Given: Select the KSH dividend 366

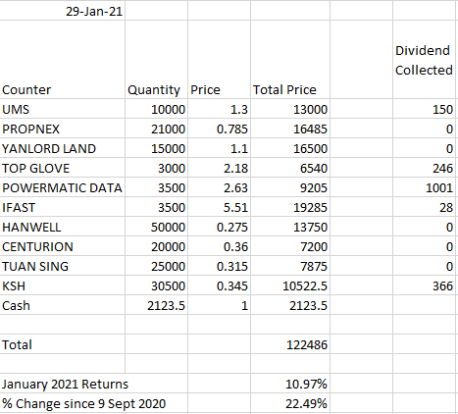Looking at the screenshot, I should tap(424, 285).
